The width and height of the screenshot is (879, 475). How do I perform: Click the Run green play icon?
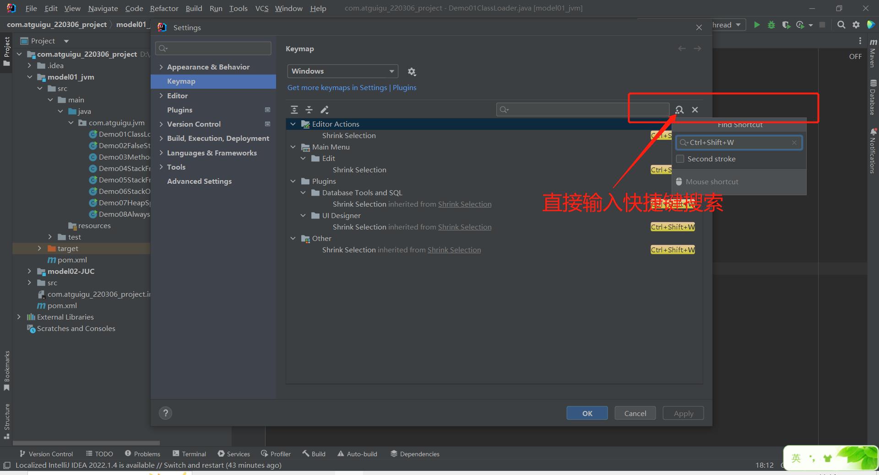coord(757,25)
